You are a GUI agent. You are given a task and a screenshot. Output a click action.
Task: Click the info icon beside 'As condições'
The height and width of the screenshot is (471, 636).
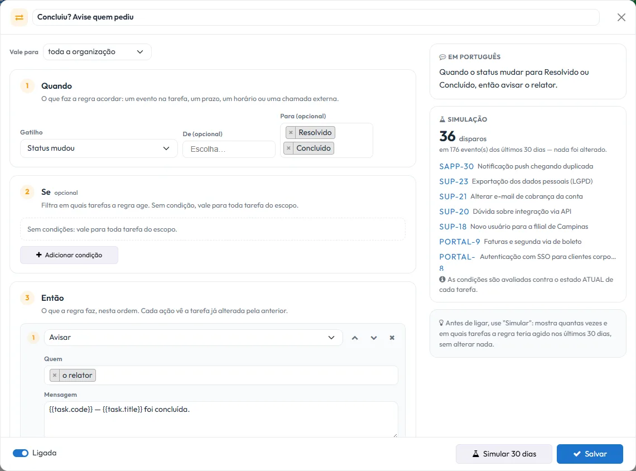tap(442, 280)
